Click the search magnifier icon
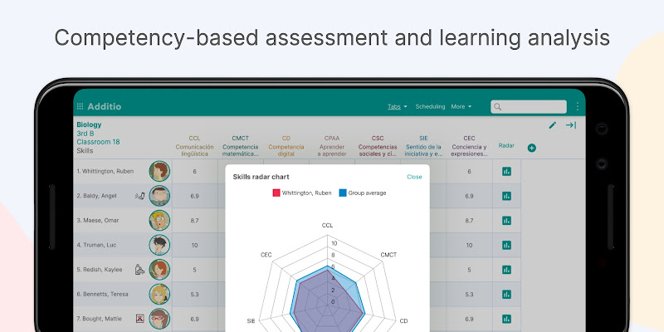 497,107
